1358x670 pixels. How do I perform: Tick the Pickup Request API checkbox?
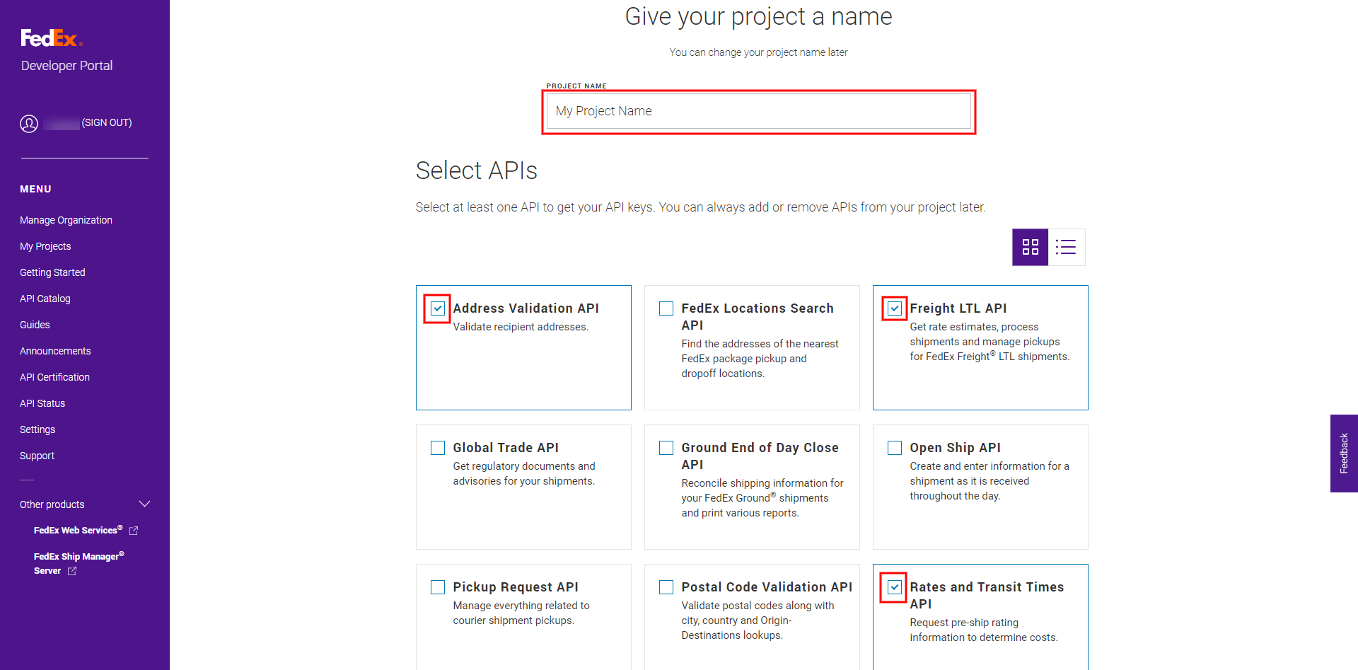pos(438,587)
